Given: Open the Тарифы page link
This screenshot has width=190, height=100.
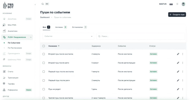Looking at the screenshot, I should click(x=11, y=84).
